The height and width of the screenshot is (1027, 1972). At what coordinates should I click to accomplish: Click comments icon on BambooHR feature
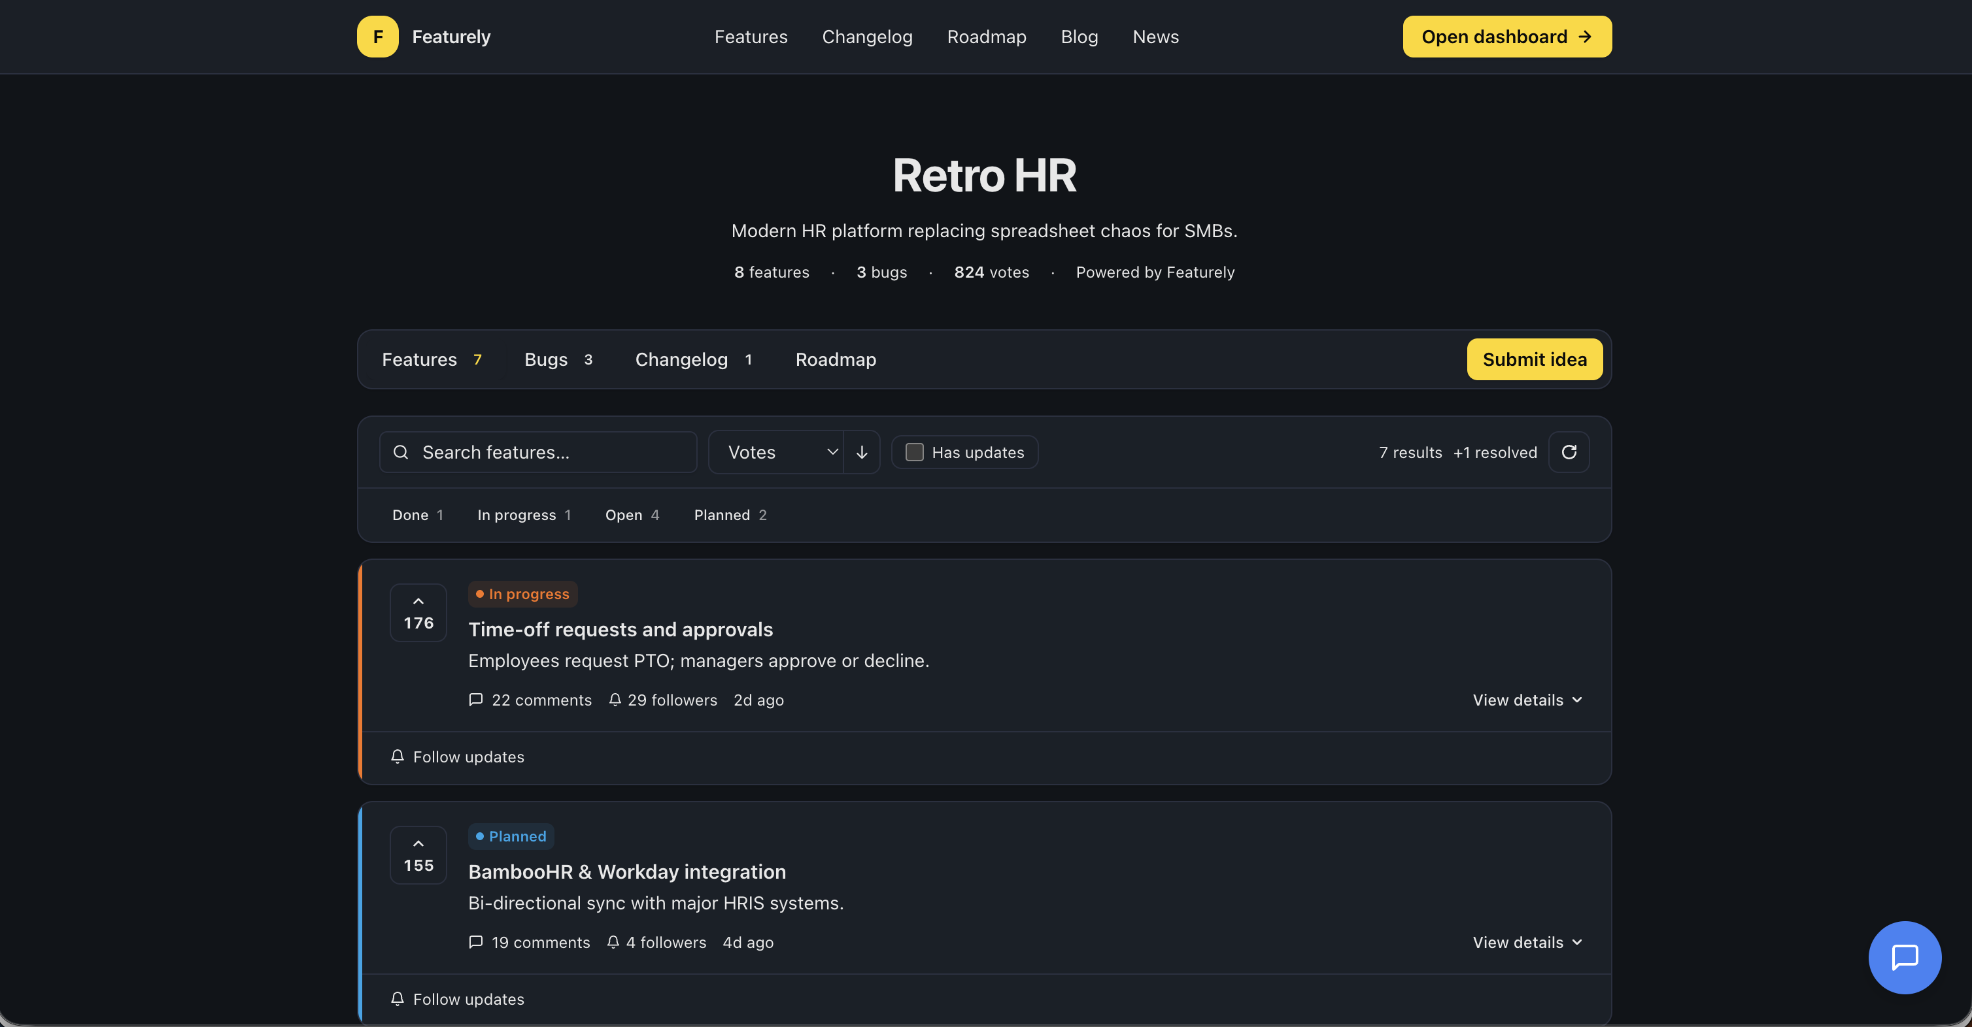pos(475,942)
